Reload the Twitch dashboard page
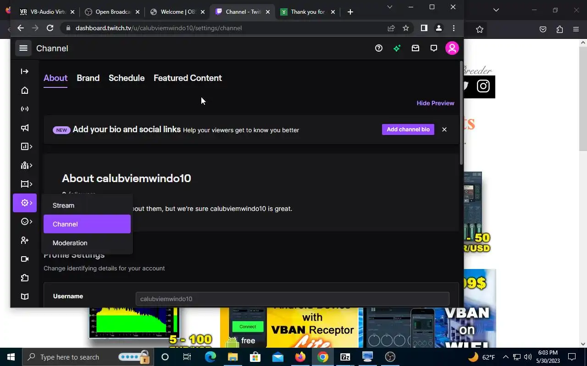 click(50, 28)
